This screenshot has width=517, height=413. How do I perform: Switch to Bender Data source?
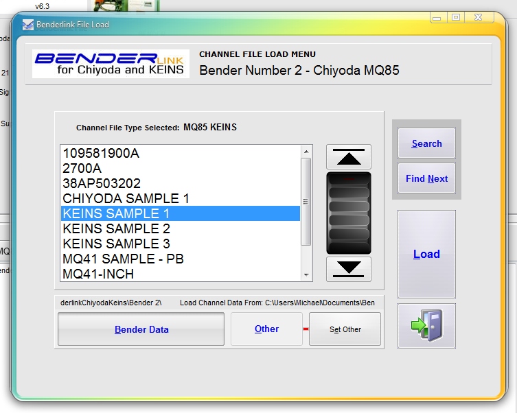pos(141,329)
